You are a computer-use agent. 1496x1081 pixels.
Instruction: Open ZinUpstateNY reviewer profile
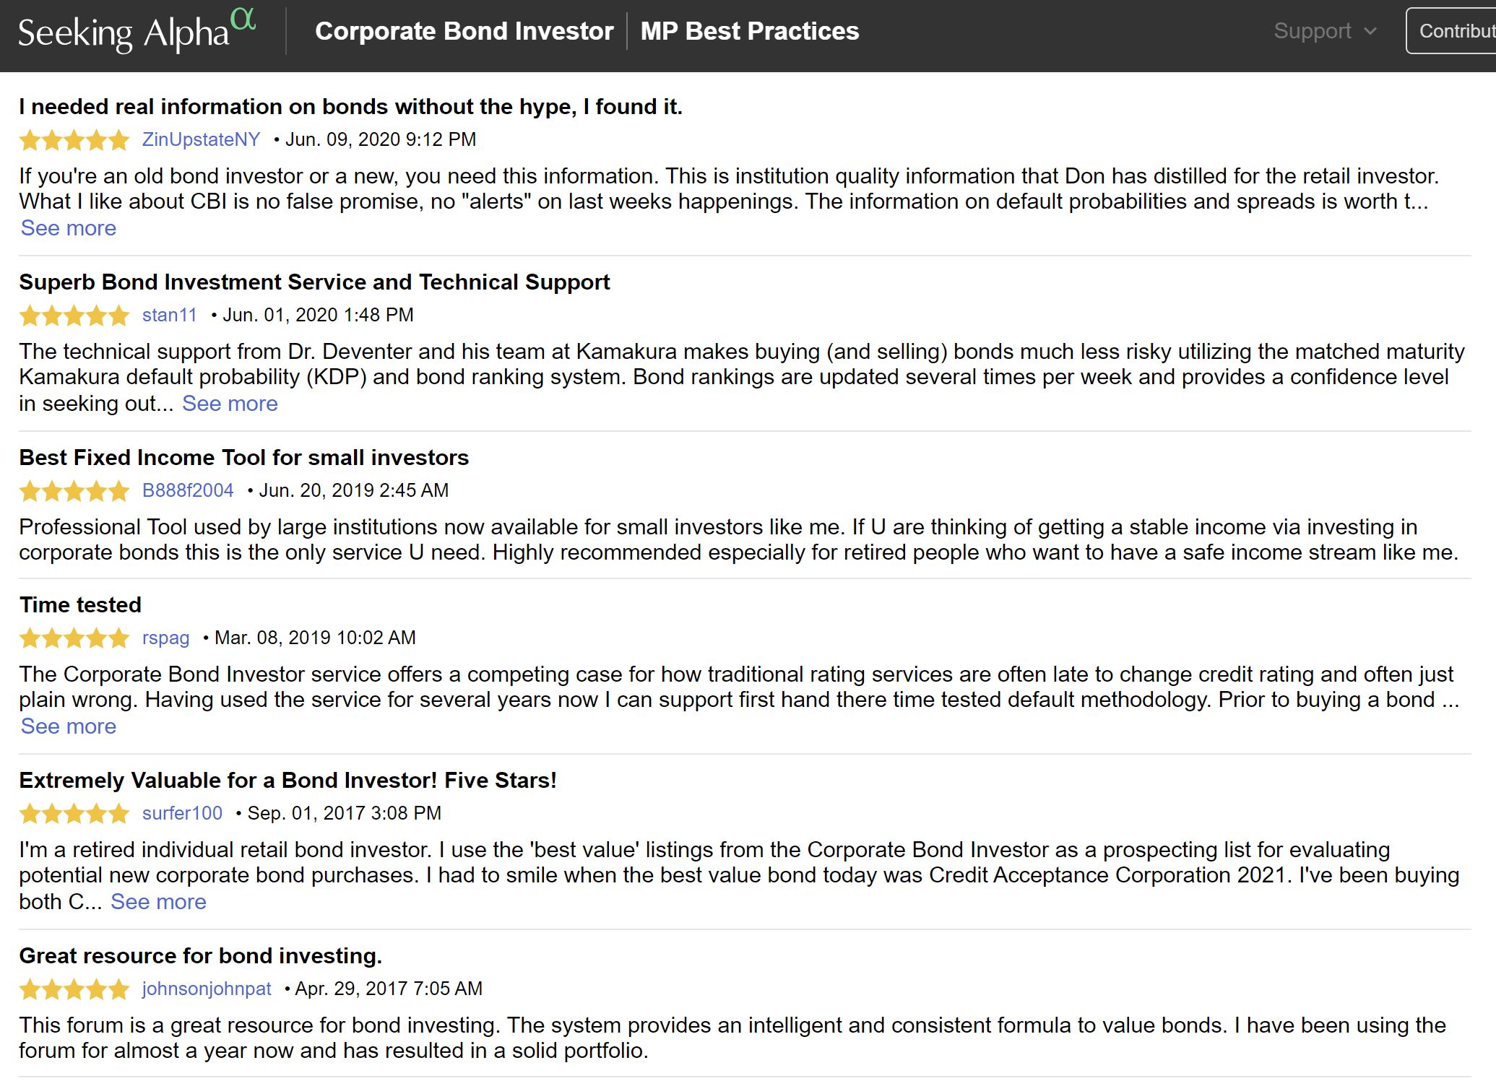point(201,139)
